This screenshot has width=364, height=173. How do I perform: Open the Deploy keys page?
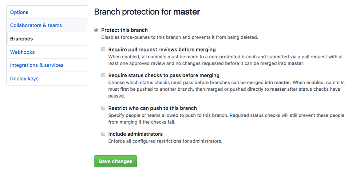(x=24, y=79)
